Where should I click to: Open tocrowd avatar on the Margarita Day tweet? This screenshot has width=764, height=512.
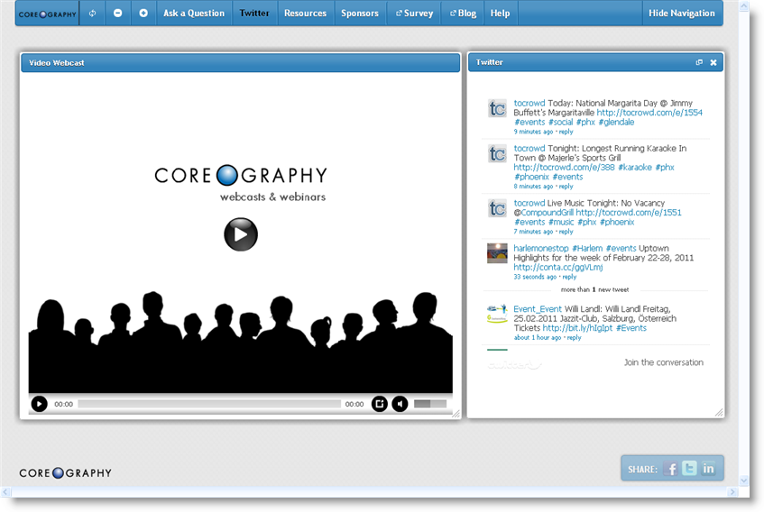(498, 108)
